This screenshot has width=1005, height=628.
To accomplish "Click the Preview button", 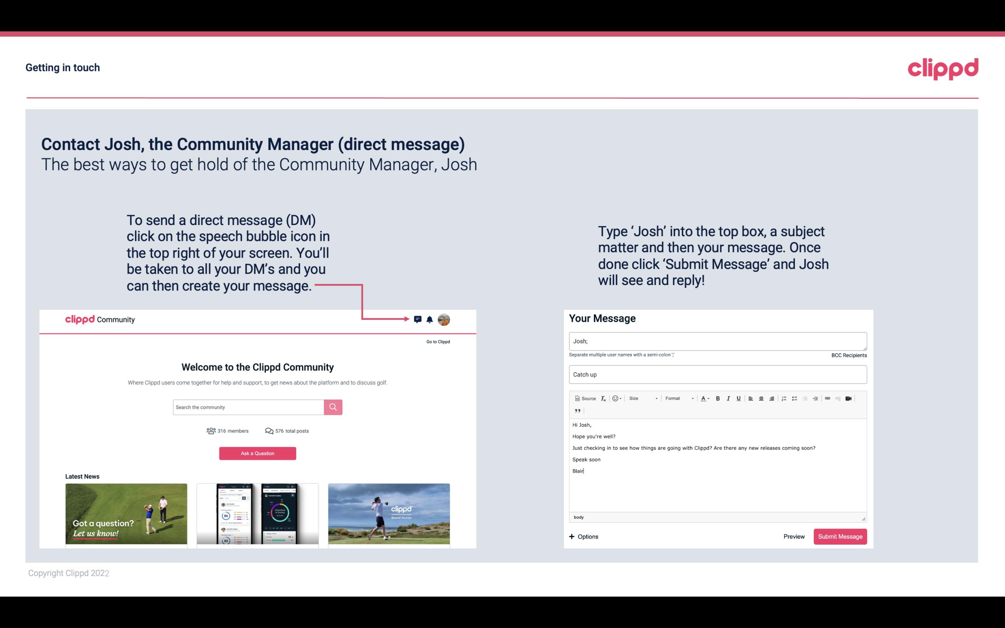I will [794, 536].
